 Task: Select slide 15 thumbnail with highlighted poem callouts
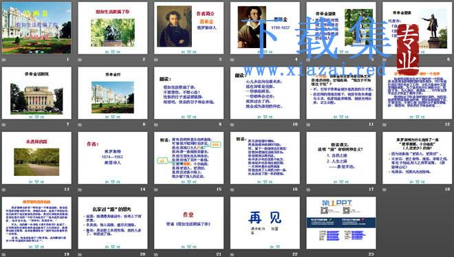point(188,158)
